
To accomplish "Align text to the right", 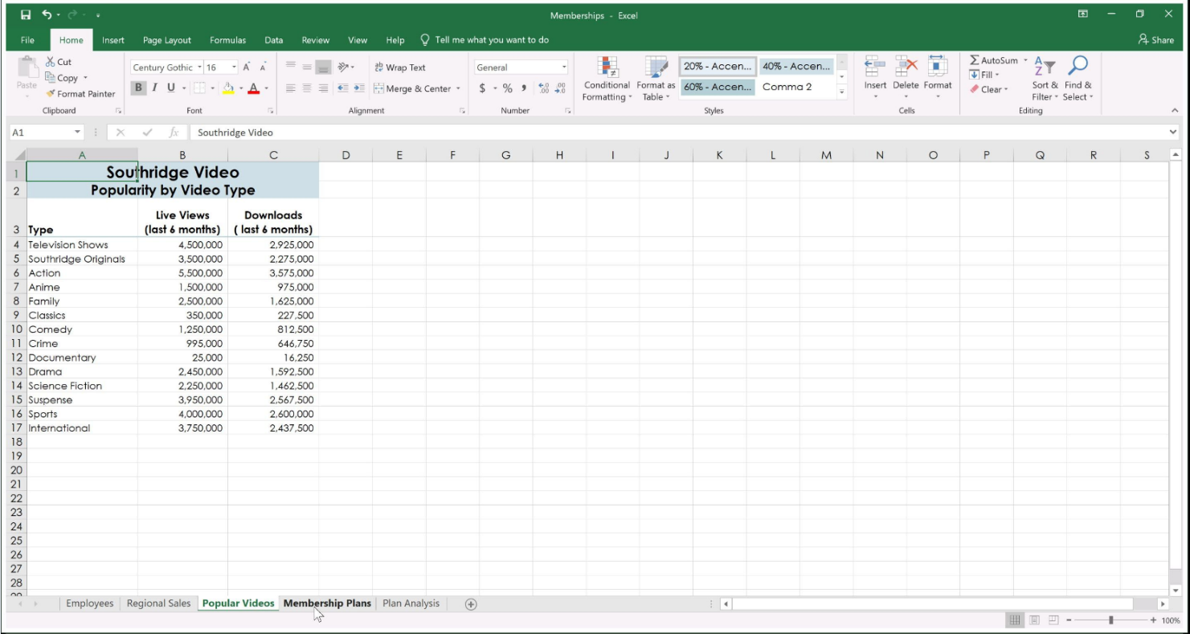I will pos(323,88).
